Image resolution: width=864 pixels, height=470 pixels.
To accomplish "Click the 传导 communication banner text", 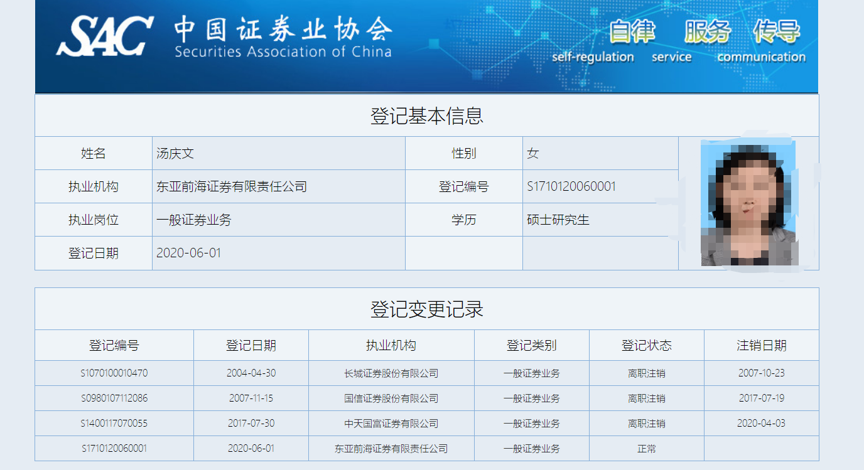I will [x=762, y=42].
